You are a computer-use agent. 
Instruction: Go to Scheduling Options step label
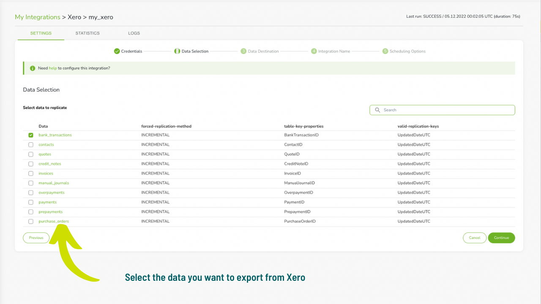[x=407, y=51]
